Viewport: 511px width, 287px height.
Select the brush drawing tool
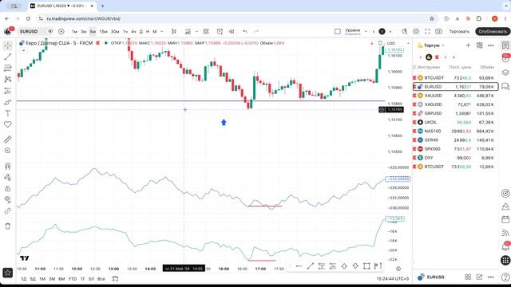(8, 102)
